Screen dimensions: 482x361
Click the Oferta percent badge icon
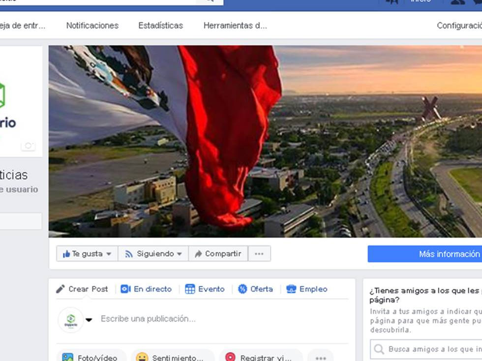242,289
